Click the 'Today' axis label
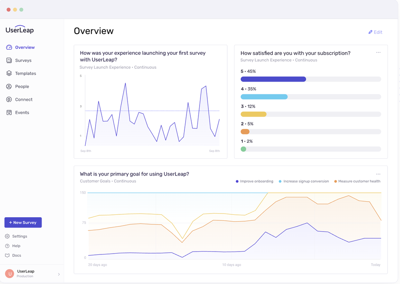This screenshot has height=284, width=400. pyautogui.click(x=376, y=265)
